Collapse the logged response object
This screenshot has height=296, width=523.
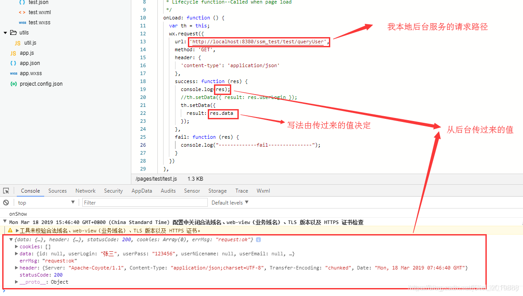pyautogui.click(x=11, y=239)
